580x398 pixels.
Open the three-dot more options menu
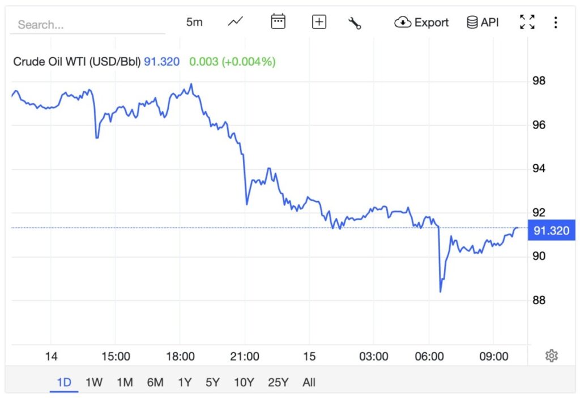tap(556, 23)
